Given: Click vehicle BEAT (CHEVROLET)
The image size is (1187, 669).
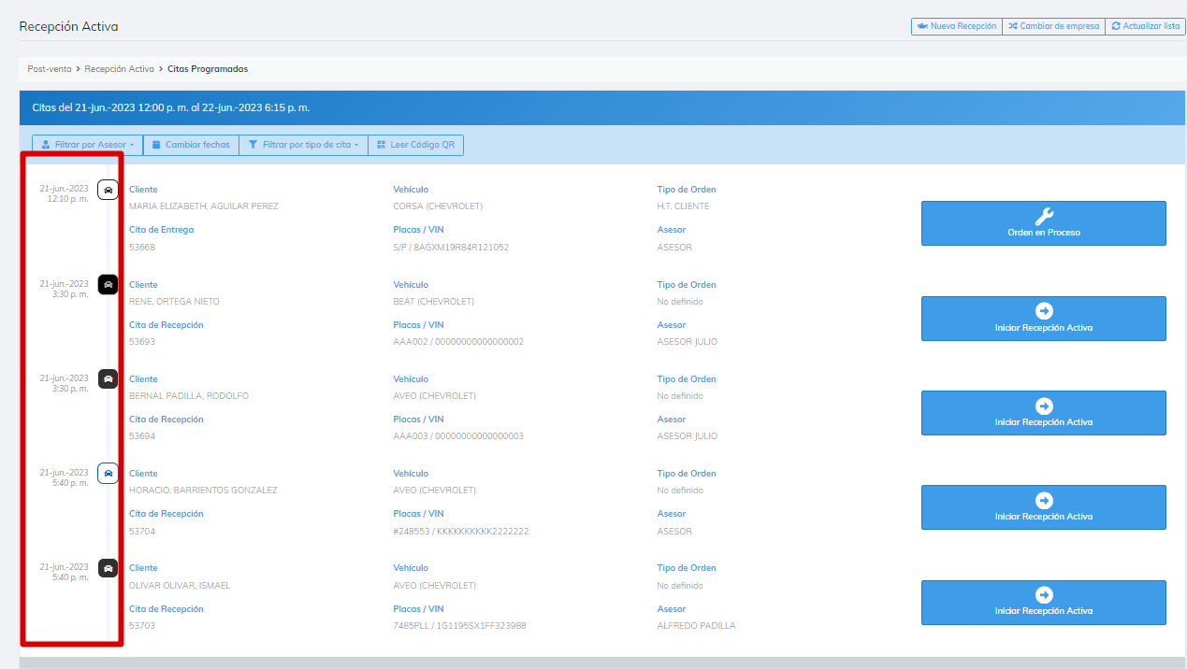Looking at the screenshot, I should pos(434,302).
